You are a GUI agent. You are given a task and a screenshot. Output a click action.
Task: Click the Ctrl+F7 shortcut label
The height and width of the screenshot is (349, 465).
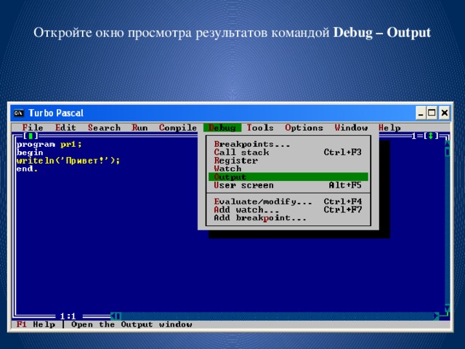coord(342,210)
